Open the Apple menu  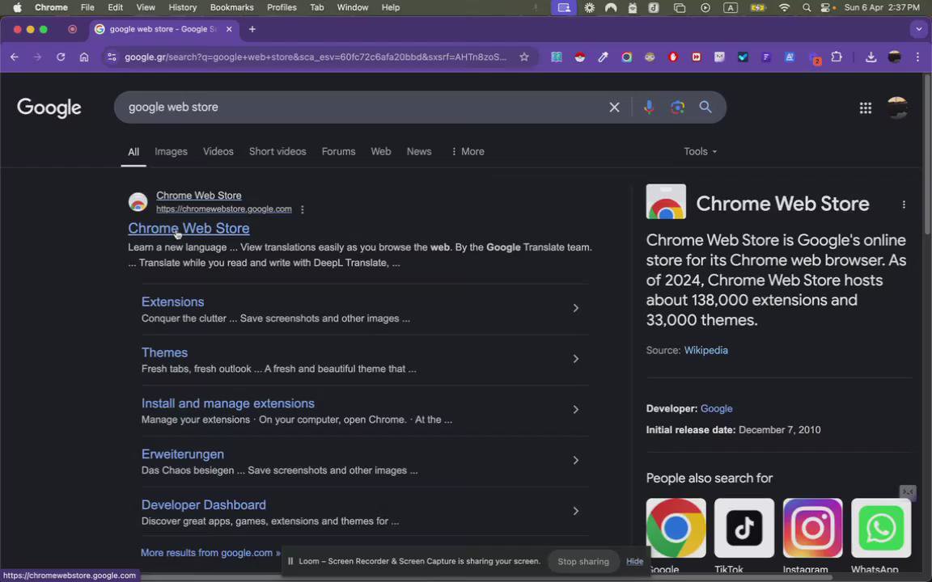click(17, 8)
